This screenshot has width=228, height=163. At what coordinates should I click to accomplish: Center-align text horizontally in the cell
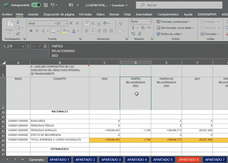(x=93, y=31)
